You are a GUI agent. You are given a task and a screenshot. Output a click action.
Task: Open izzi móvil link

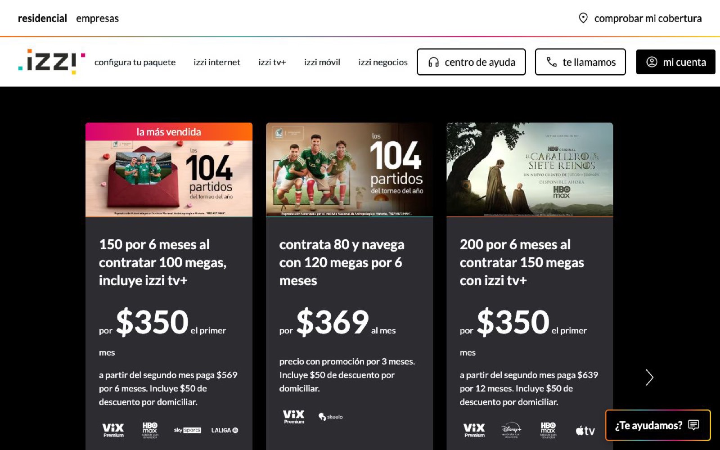[x=322, y=62]
